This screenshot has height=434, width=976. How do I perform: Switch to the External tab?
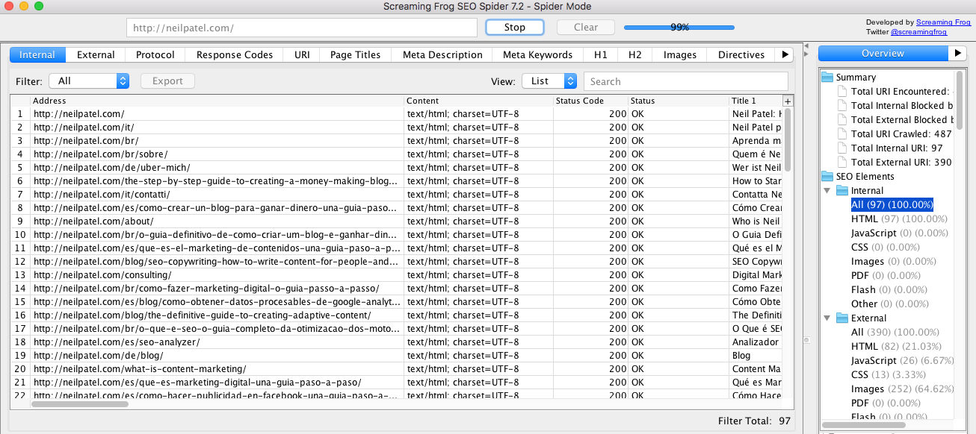pyautogui.click(x=96, y=54)
